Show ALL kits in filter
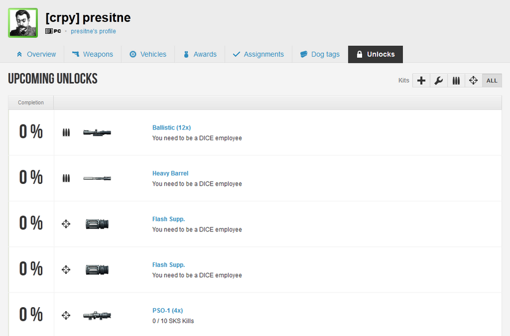 coord(492,80)
